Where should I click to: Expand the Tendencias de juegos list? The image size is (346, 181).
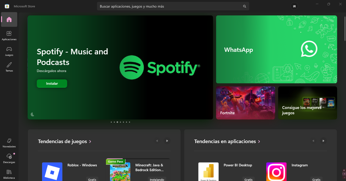(65, 142)
